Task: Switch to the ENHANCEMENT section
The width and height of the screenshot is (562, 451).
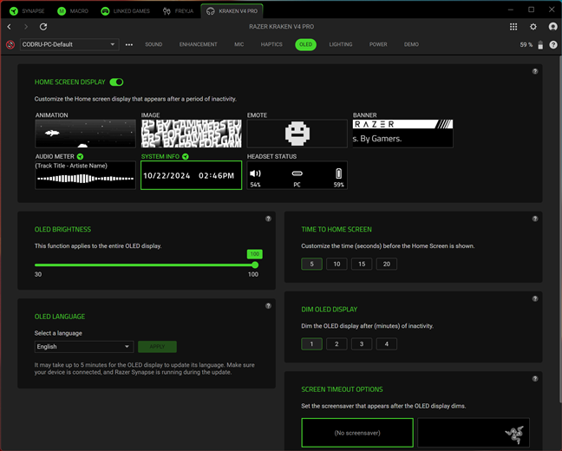Action: pyautogui.click(x=199, y=44)
